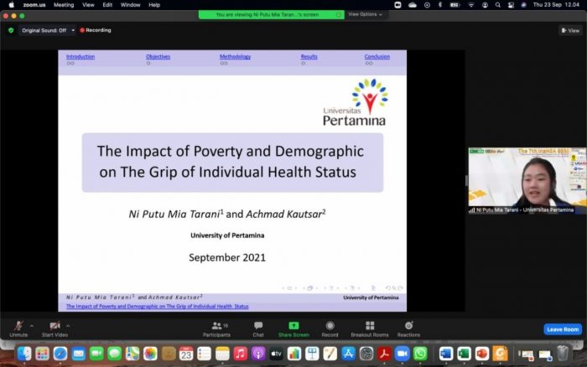
Task: Start recording with Record icon
Action: tap(330, 326)
